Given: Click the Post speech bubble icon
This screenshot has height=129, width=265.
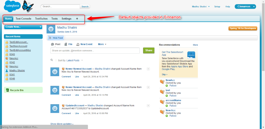Looking at the screenshot, I should (52, 44).
